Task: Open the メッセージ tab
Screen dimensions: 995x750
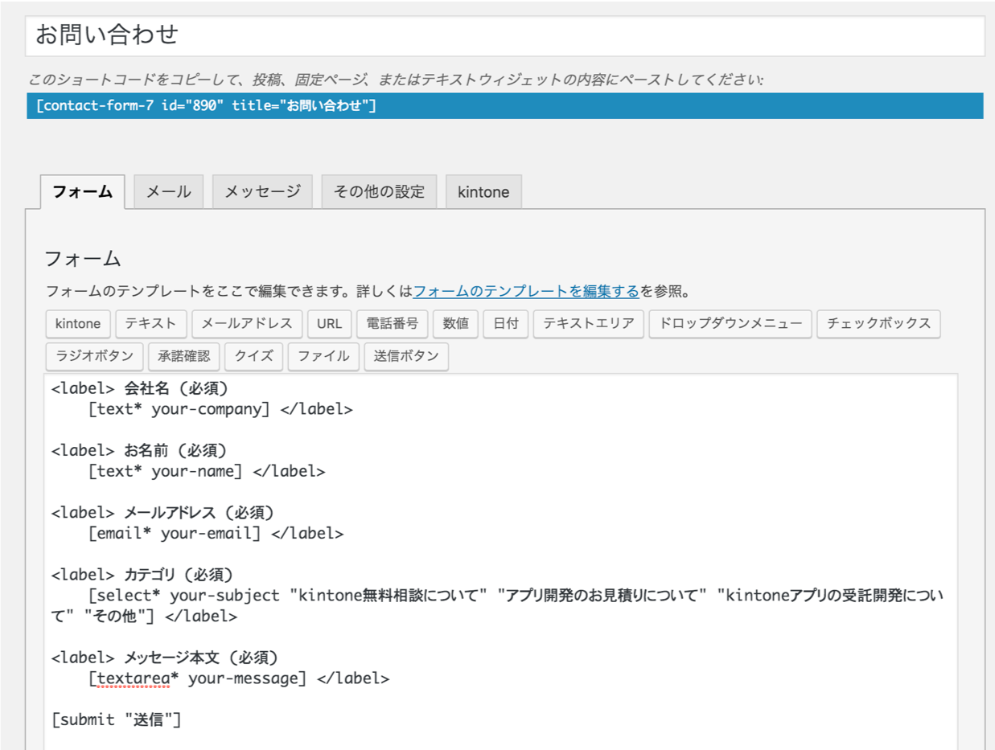Action: 261,191
